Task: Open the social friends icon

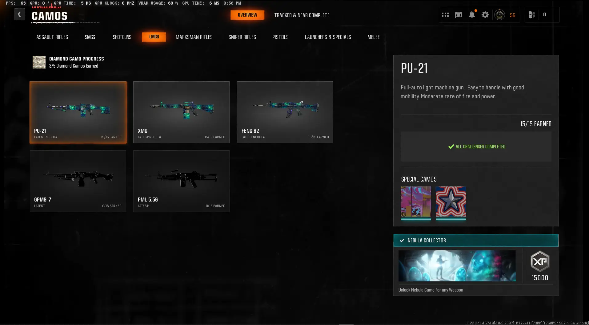Action: pos(532,15)
